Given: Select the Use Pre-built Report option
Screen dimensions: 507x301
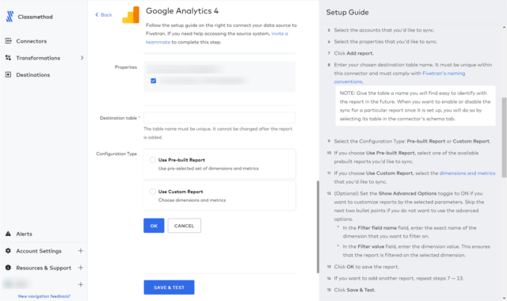Looking at the screenshot, I should (x=153, y=160).
